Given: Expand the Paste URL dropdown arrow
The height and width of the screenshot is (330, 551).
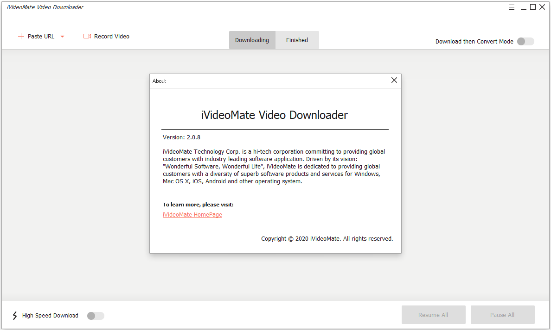Looking at the screenshot, I should pos(63,37).
